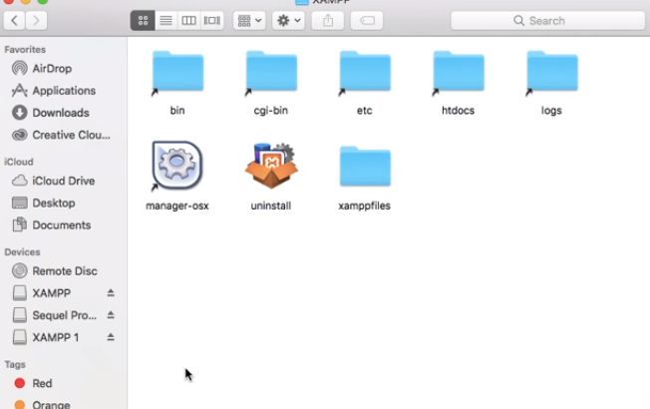Switch to list view mode
Image resolution: width=650 pixels, height=409 pixels.
click(165, 20)
